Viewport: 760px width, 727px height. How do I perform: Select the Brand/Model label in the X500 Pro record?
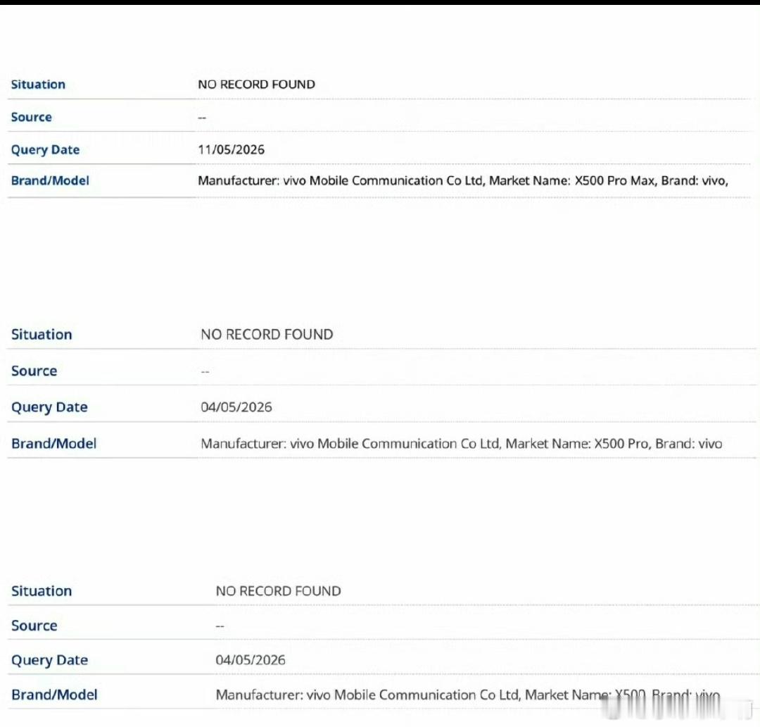pyautogui.click(x=53, y=444)
